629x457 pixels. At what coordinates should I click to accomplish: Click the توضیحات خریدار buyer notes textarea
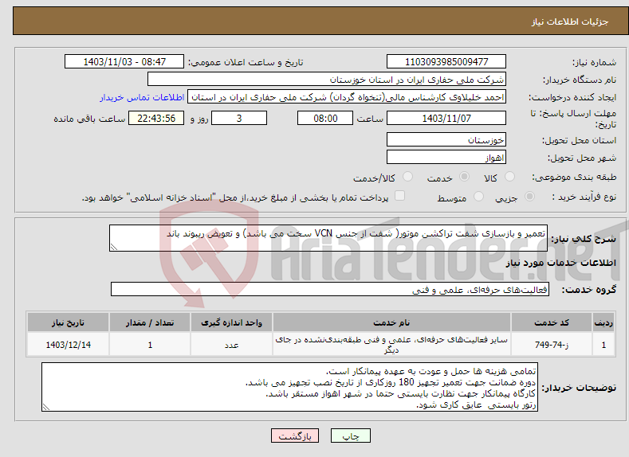(289, 387)
